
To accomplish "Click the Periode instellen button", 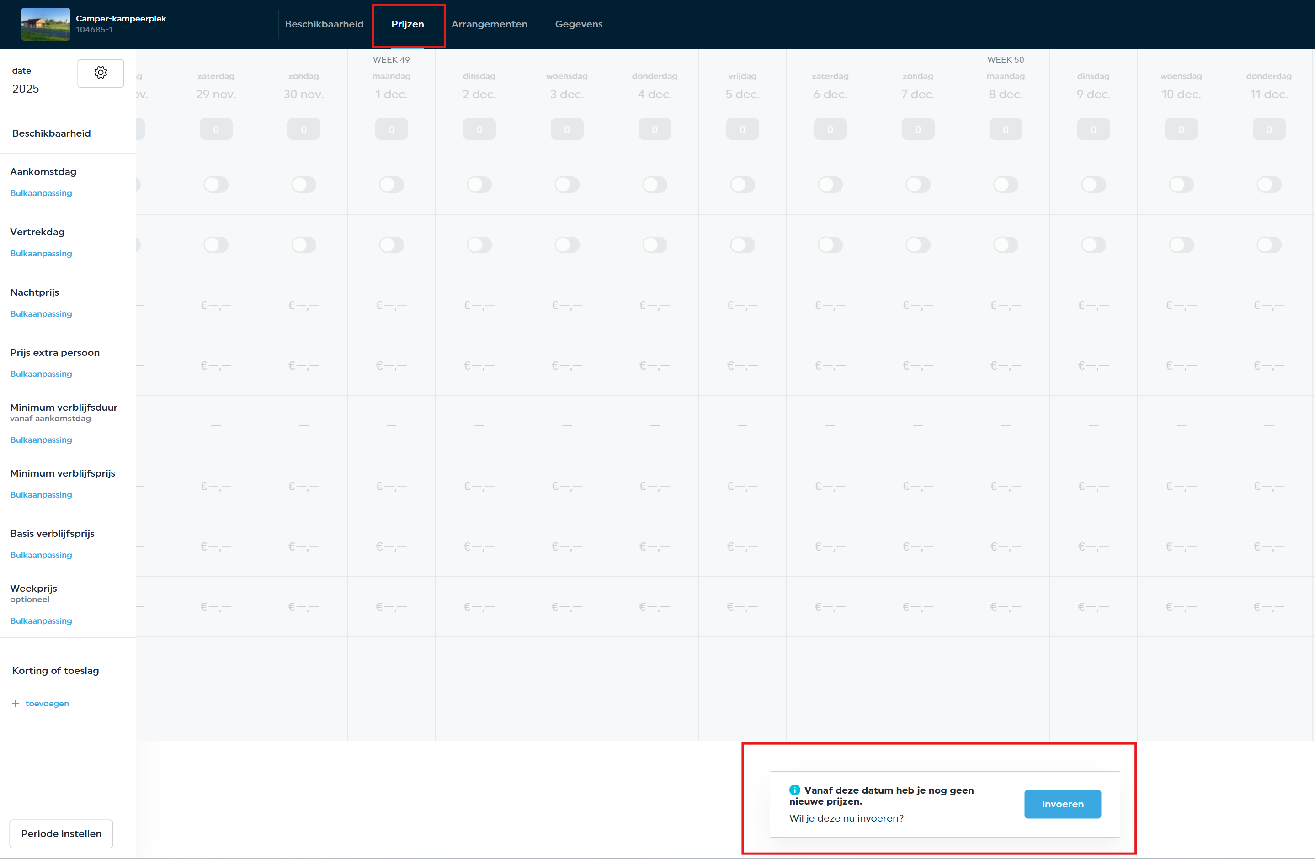I will [x=61, y=833].
